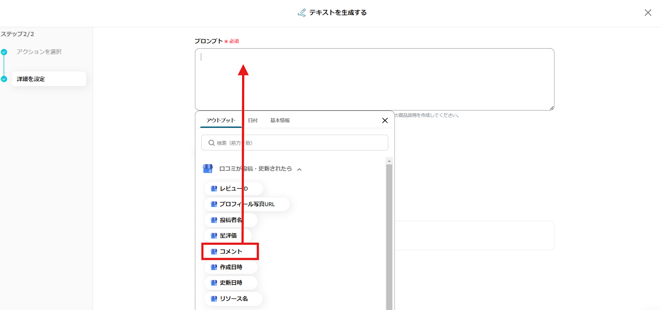
Task: Select the レビューID output chip
Action: [x=233, y=188]
